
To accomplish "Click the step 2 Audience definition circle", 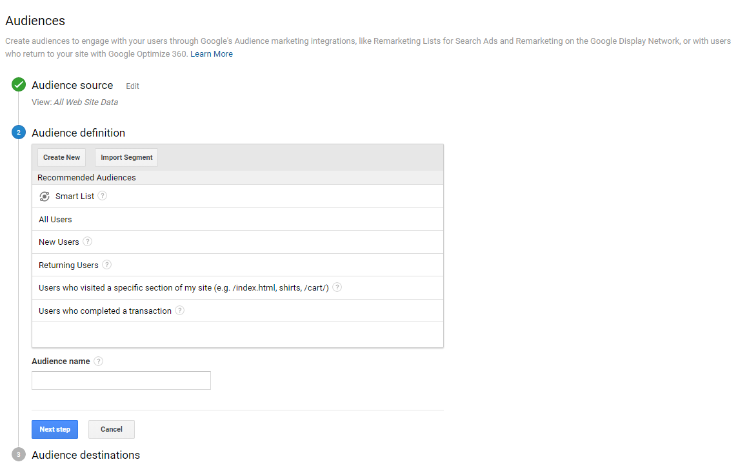I will click(x=19, y=133).
